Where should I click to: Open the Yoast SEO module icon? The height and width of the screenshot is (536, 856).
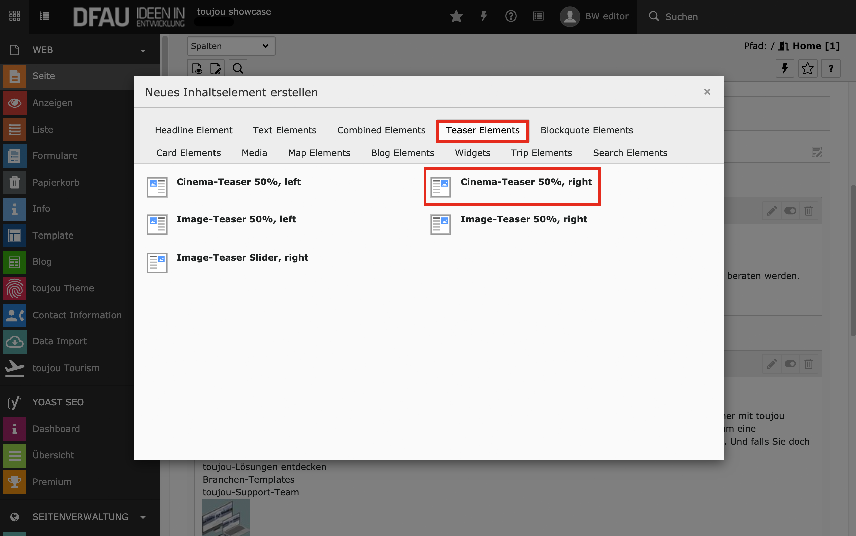(x=14, y=402)
